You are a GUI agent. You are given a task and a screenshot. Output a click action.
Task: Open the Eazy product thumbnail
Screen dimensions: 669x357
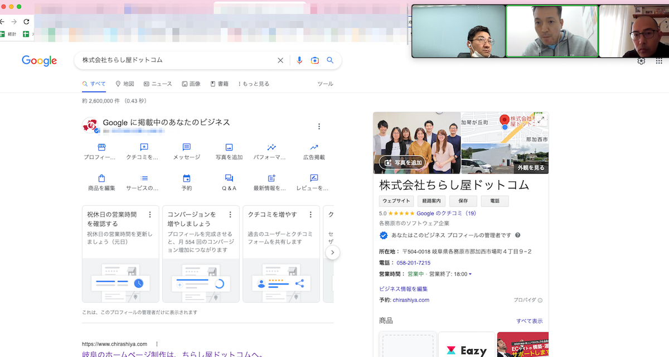pos(467,345)
